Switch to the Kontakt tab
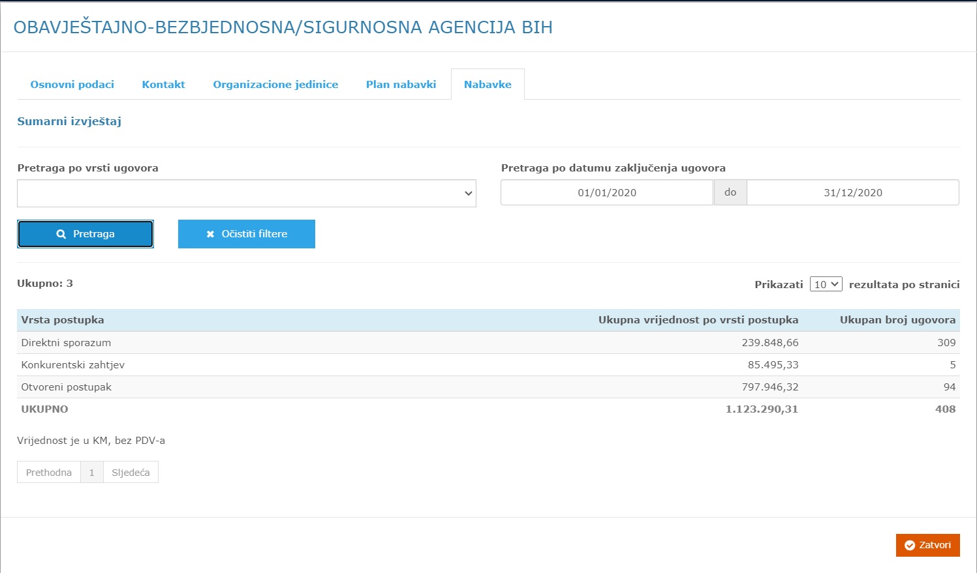This screenshot has width=977, height=573. [163, 85]
